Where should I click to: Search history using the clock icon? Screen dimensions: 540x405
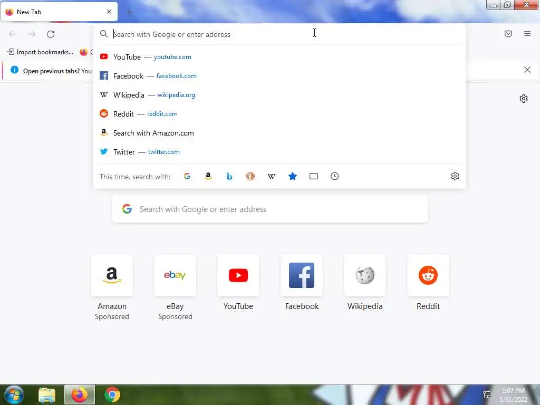point(334,176)
